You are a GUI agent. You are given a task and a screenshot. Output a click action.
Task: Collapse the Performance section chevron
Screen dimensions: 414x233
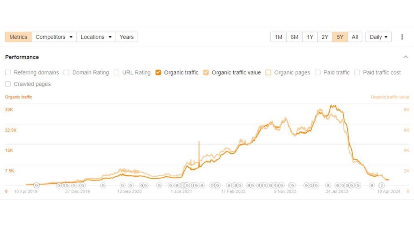[x=406, y=57]
